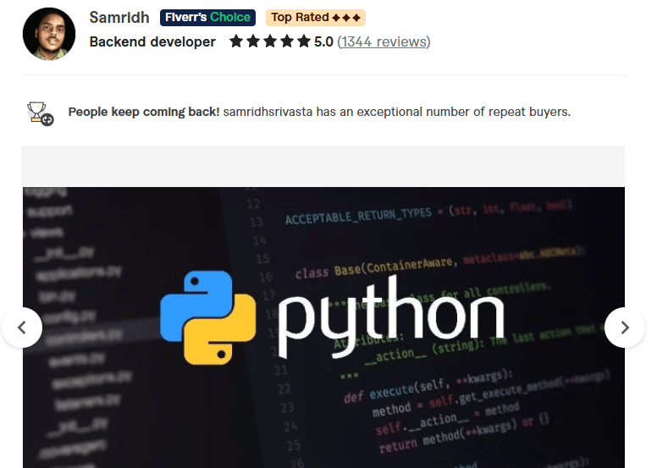This screenshot has width=657, height=468.
Task: Click the Fiverr's Choice badge
Action: pos(207,18)
